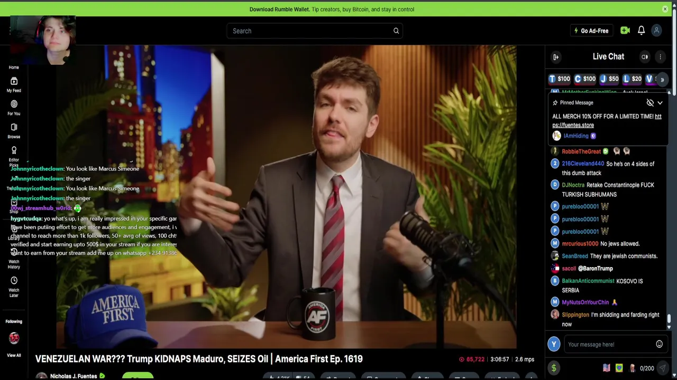The image size is (677, 380).
Task: Click the SeanBreed chat username
Action: click(575, 256)
